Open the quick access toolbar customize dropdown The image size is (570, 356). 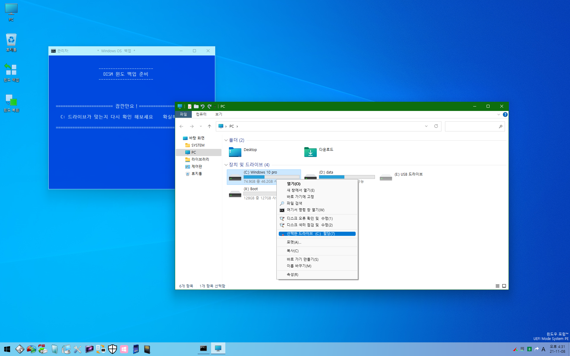[x=215, y=107]
